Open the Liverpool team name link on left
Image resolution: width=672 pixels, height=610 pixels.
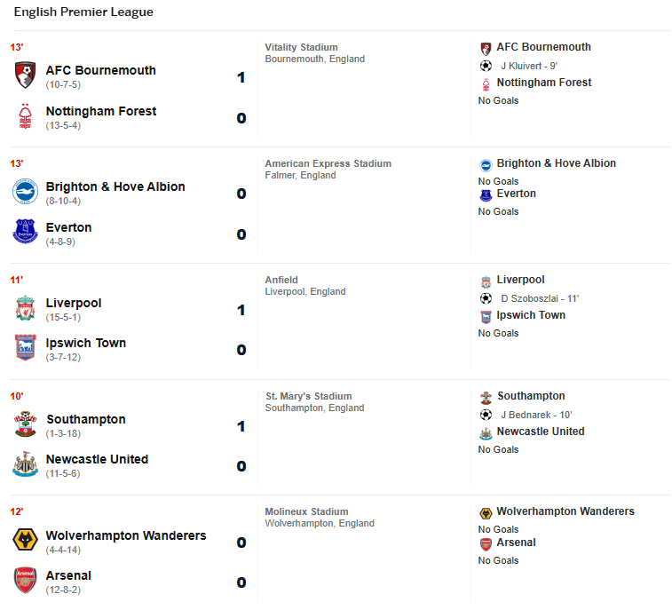[x=74, y=303]
